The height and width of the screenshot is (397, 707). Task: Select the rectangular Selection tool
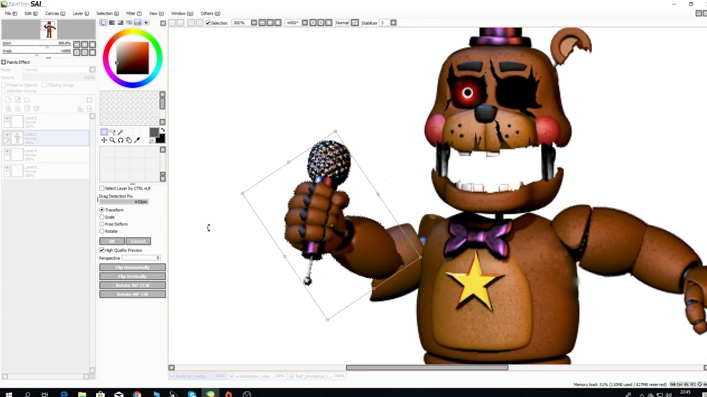(x=104, y=132)
